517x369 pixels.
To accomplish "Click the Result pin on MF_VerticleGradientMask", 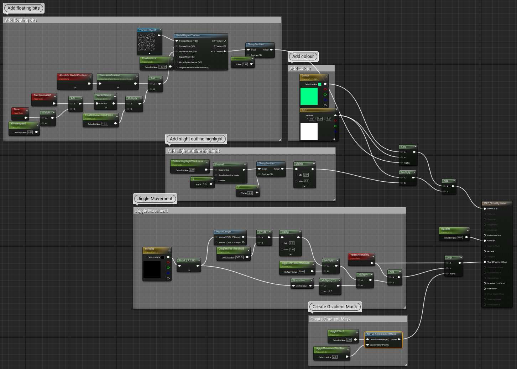I will pyautogui.click(x=399, y=339).
